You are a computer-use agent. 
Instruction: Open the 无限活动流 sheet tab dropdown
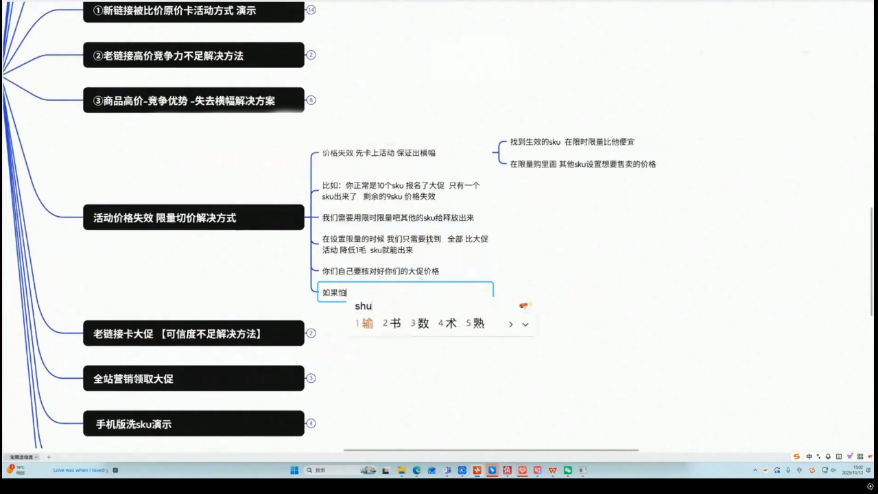point(36,457)
